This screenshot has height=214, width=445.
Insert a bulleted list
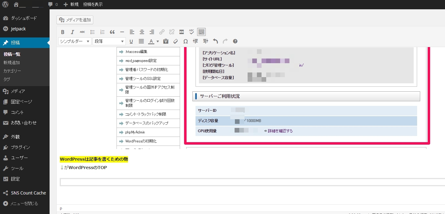[x=92, y=32]
